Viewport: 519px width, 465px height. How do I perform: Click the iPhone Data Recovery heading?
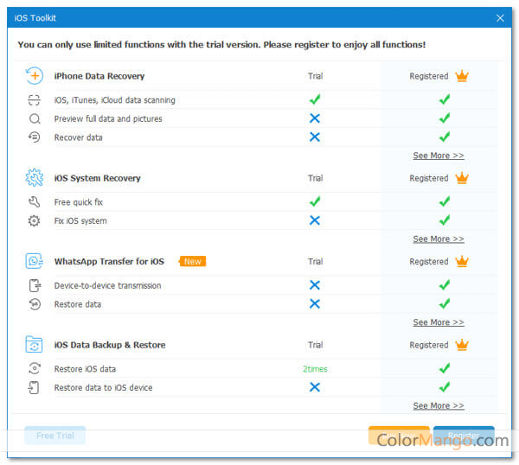tap(99, 76)
